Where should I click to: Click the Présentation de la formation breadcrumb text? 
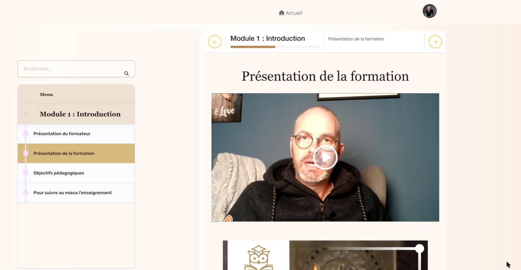(356, 39)
